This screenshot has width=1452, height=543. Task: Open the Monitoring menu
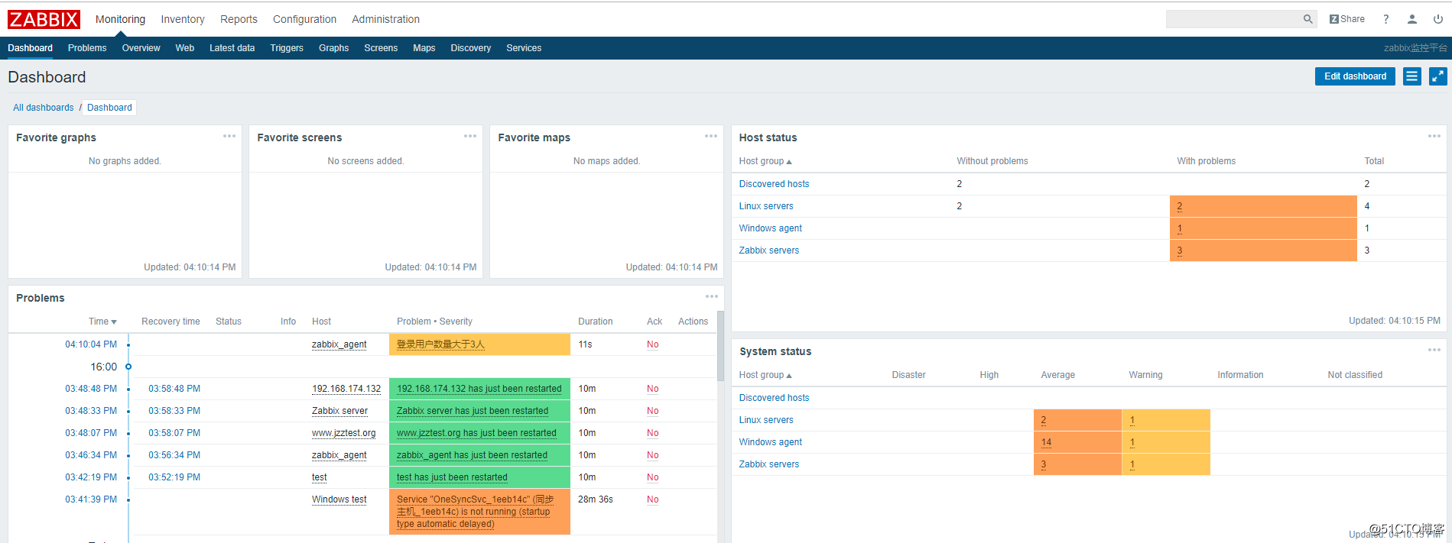tap(120, 19)
